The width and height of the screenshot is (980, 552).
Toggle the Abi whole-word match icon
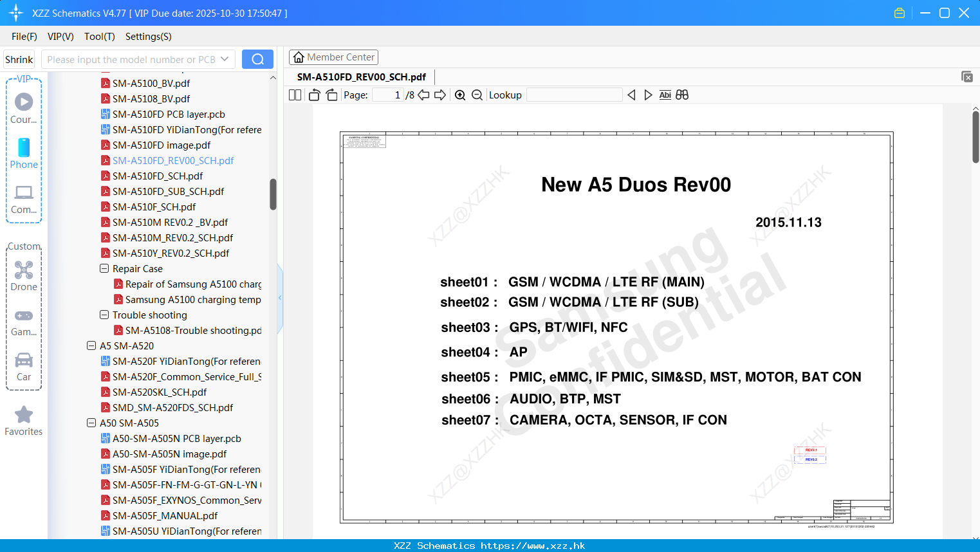pyautogui.click(x=665, y=95)
